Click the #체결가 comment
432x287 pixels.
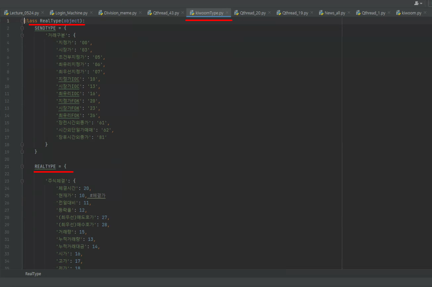click(x=98, y=196)
